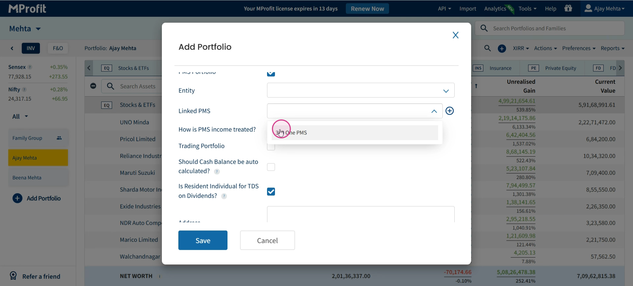Click the plus icon beside Linked PMS

pyautogui.click(x=450, y=111)
